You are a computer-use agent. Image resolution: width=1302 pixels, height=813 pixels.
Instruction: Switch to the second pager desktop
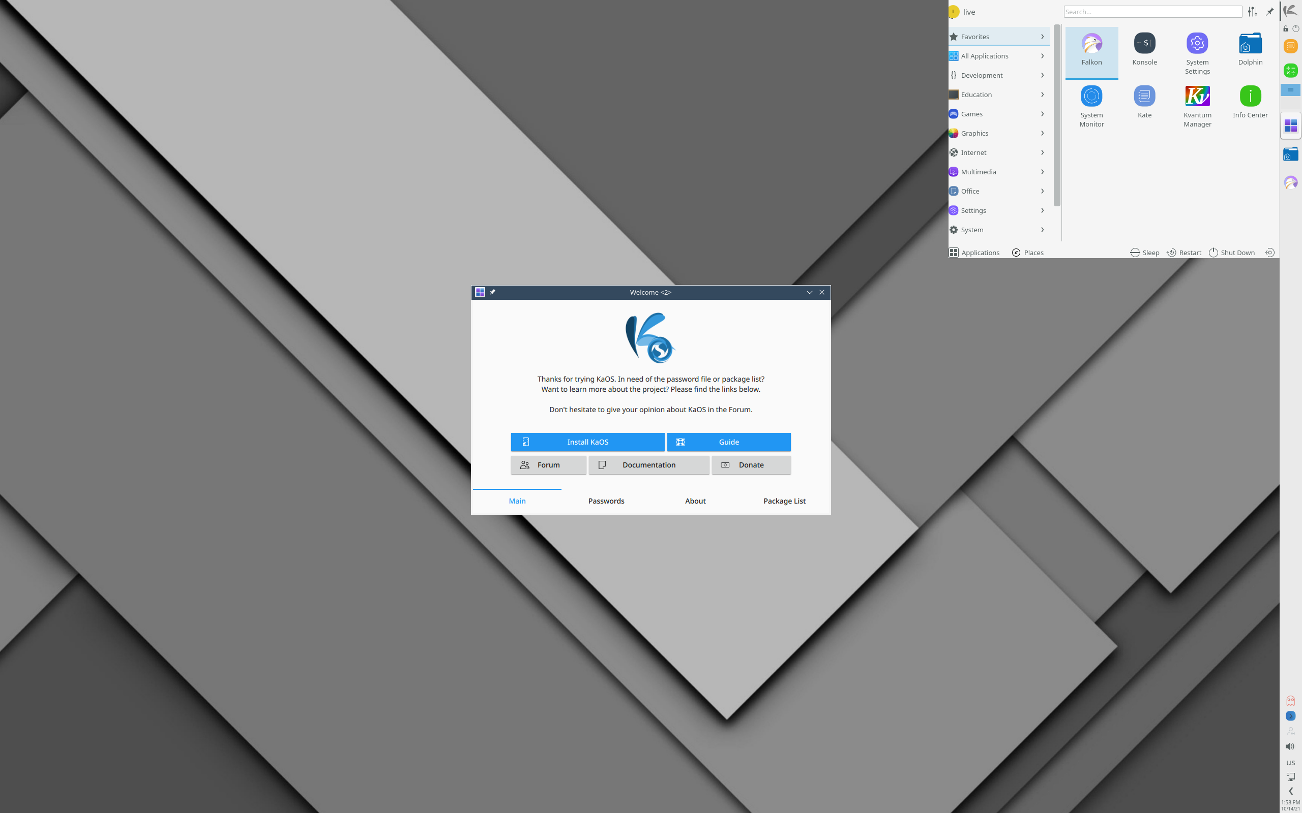coord(1290,103)
